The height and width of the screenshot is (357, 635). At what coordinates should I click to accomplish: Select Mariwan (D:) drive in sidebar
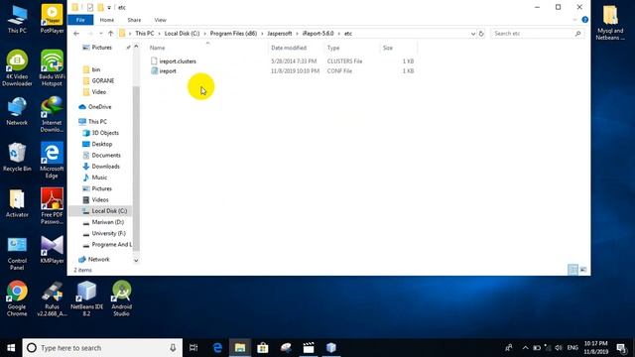(x=108, y=222)
